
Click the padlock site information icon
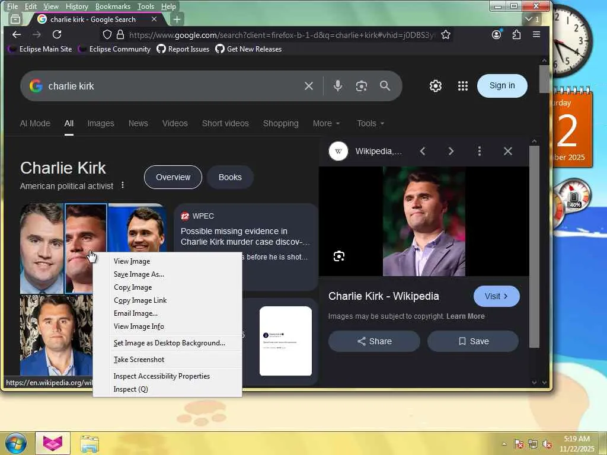[x=120, y=35]
